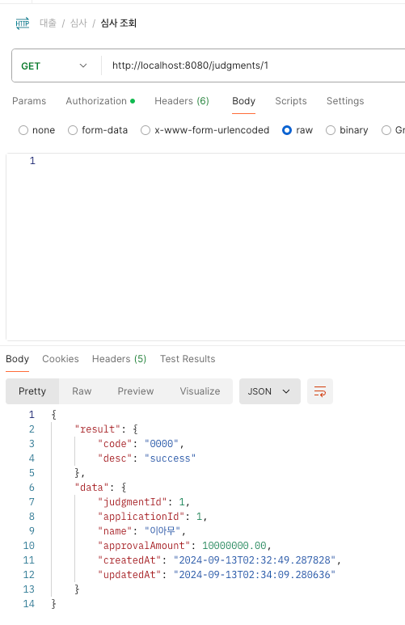
Task: Click the 10000000.00 approvalAmount value
Action: [234, 546]
